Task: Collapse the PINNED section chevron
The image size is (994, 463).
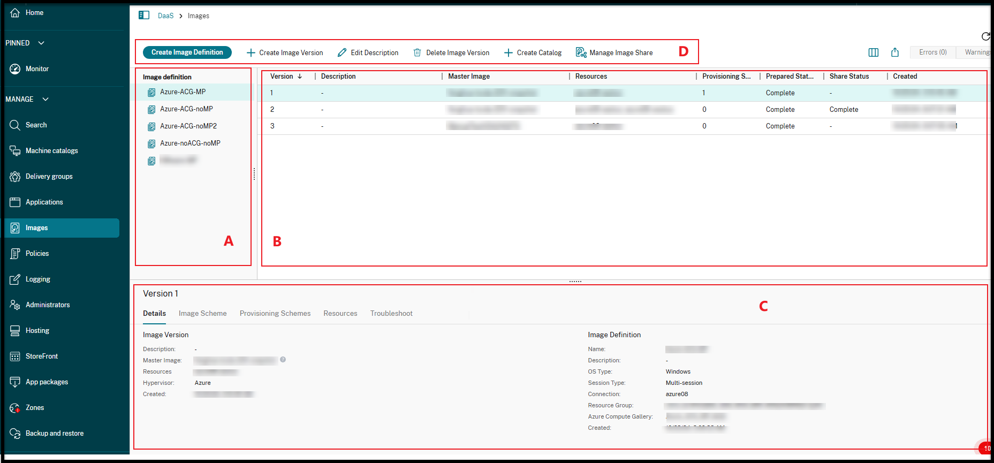Action: pyautogui.click(x=41, y=43)
